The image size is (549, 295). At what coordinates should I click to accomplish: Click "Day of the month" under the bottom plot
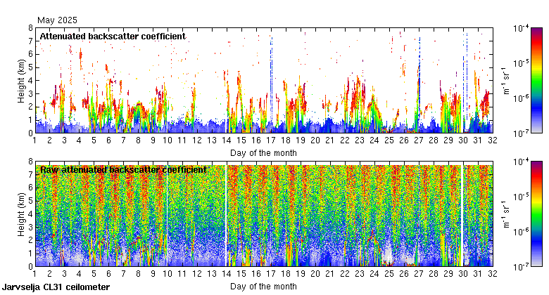[263, 287]
